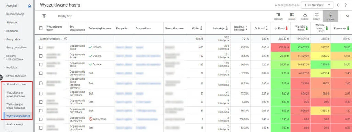The width and height of the screenshot is (352, 132).
Task: Click thermometer icon in Wyśw. column header
Action: point(201,28)
